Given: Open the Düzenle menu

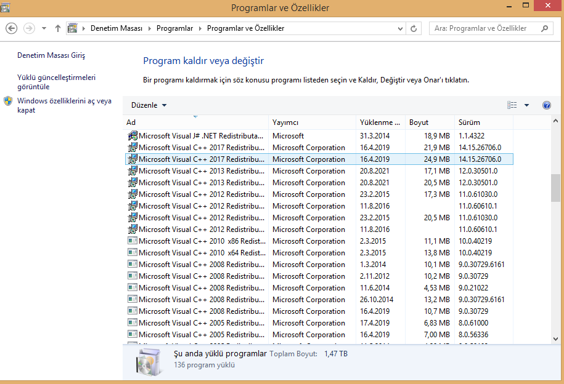Looking at the screenshot, I should point(149,105).
